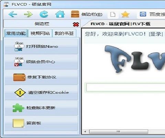Open 打开硕鼠Nano in the sidebar

(x=41, y=47)
